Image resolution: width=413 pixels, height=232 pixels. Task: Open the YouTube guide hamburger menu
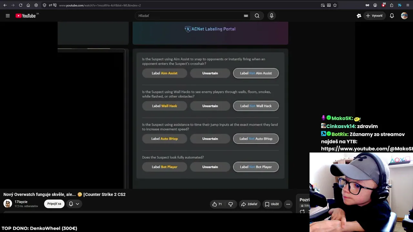click(8, 16)
